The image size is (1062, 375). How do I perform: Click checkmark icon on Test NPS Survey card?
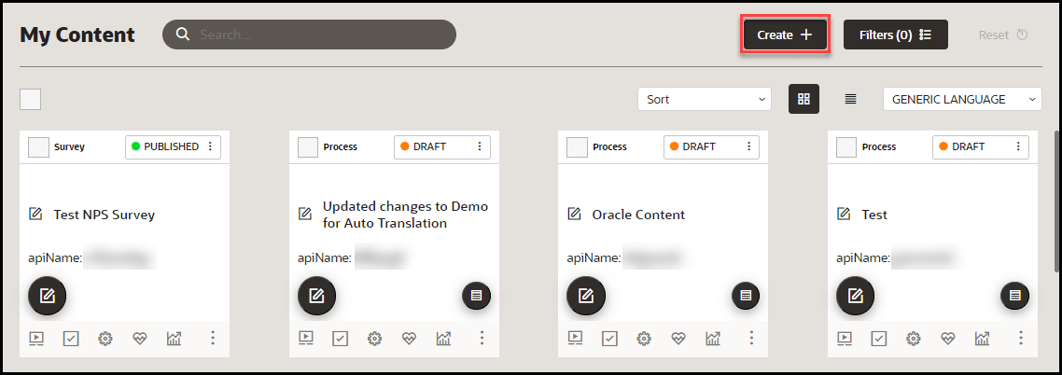click(71, 338)
